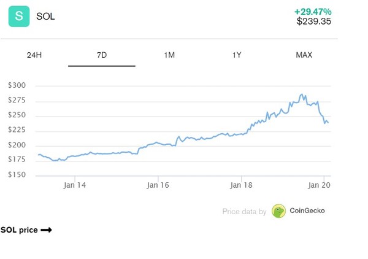Click the "Price data by" label
Screen dimensions: 368x259
(244, 212)
